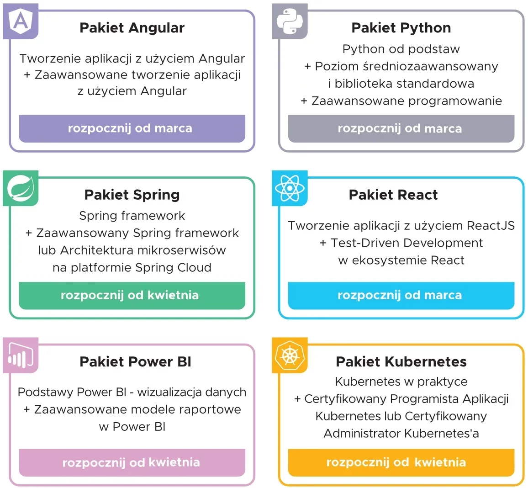Open the 'Pakiet Kubernetes' heading
The width and height of the screenshot is (528, 488).
pos(401,362)
